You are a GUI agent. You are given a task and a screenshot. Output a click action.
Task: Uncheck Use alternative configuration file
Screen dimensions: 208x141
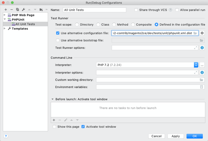[58, 33]
